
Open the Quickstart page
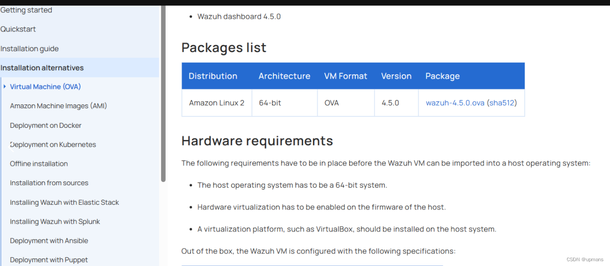[x=18, y=29]
